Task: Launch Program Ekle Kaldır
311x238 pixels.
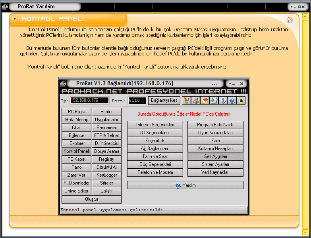Action: point(215,125)
